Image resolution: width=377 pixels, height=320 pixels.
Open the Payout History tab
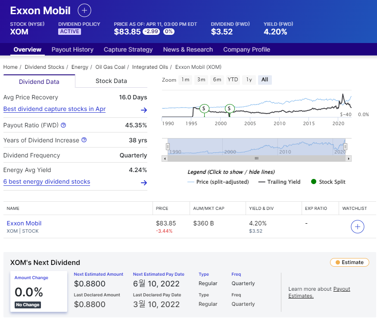(72, 50)
